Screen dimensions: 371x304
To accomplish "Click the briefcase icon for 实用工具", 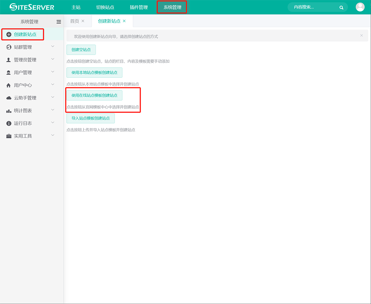I will (9, 136).
